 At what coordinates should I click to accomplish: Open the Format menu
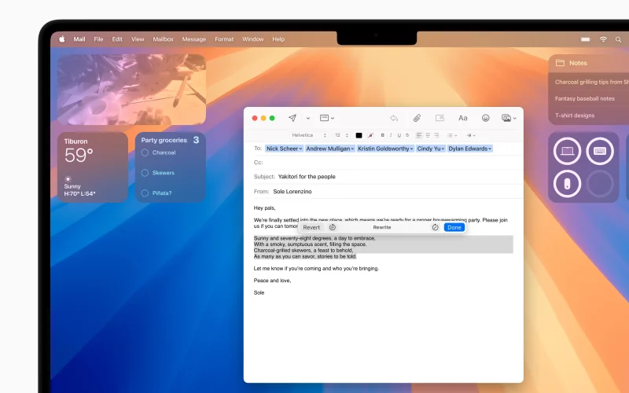[224, 39]
